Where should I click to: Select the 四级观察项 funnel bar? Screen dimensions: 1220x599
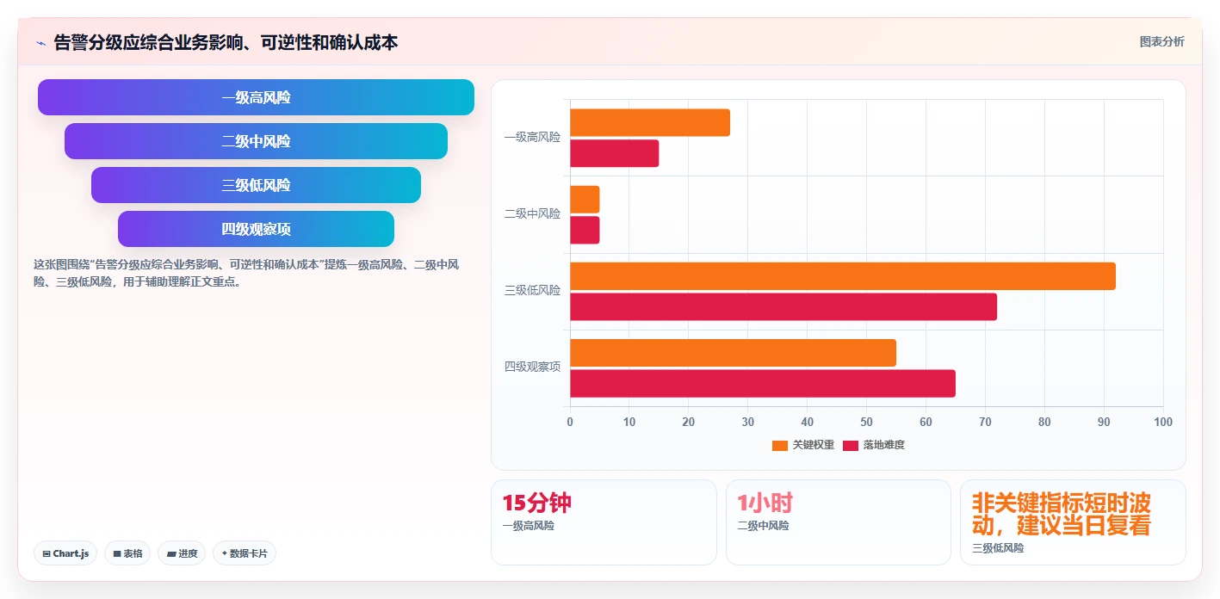point(256,229)
